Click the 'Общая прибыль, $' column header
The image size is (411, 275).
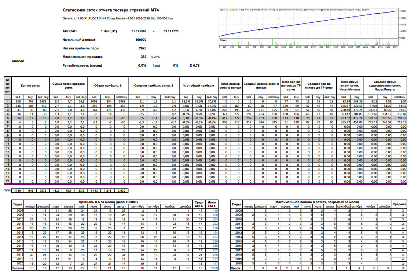108,85
